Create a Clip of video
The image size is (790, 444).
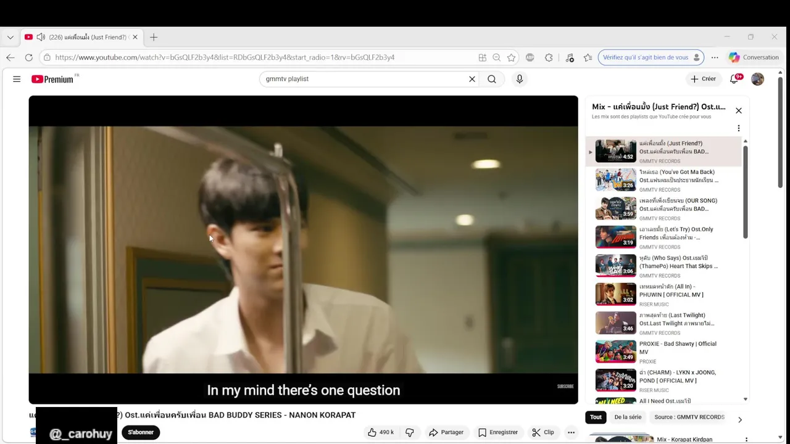tap(543, 432)
